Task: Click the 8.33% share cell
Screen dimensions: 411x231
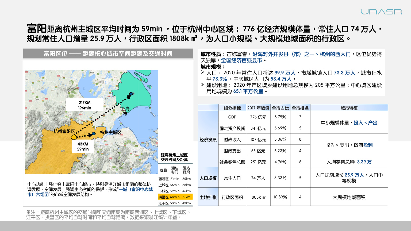Action: click(280, 178)
